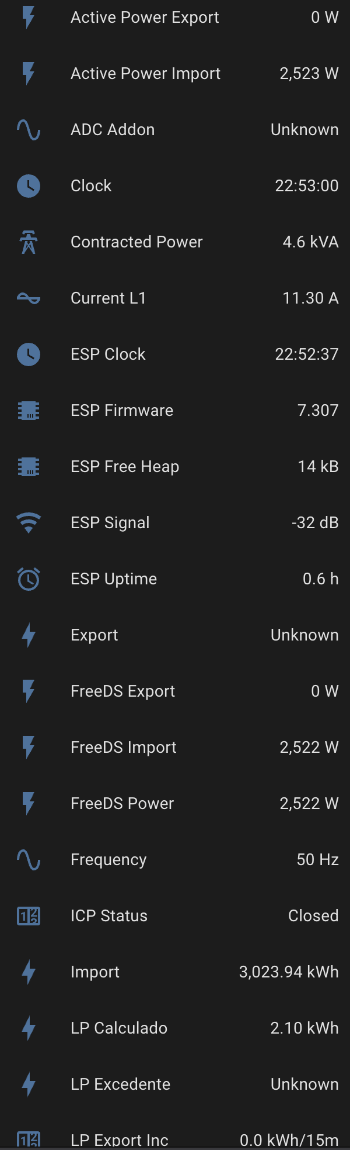Open the FreeDS Export entity row
The height and width of the screenshot is (1150, 350).
(x=123, y=691)
